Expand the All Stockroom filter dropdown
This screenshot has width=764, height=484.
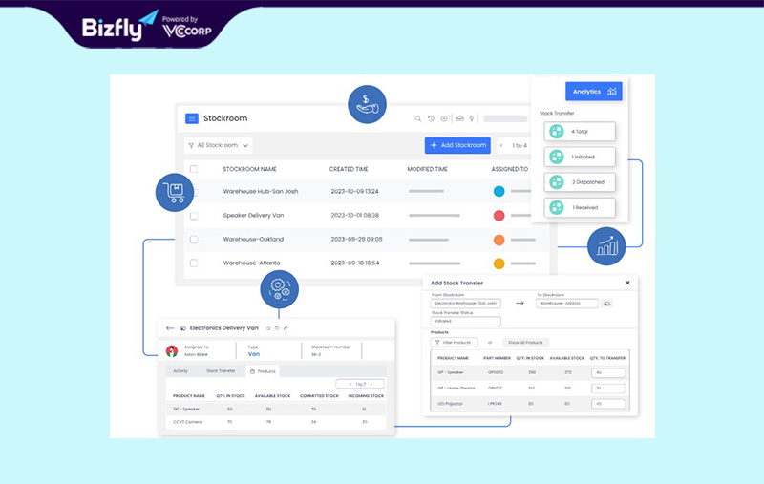pos(219,146)
